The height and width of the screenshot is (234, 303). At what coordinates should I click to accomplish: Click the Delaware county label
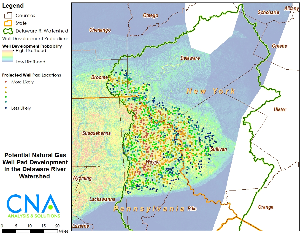[x=190, y=58]
